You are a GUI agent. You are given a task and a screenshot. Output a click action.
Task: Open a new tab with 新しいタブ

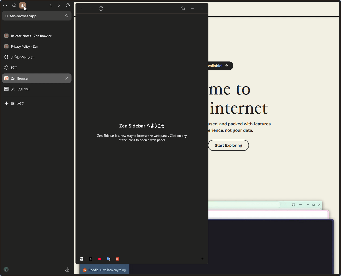pos(37,104)
